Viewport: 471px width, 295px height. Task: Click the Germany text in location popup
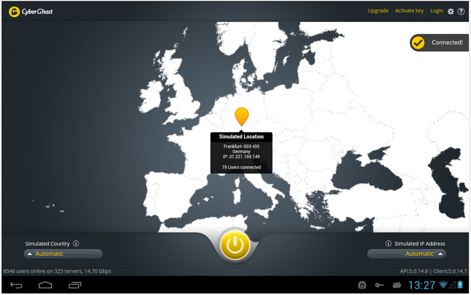[x=241, y=152]
